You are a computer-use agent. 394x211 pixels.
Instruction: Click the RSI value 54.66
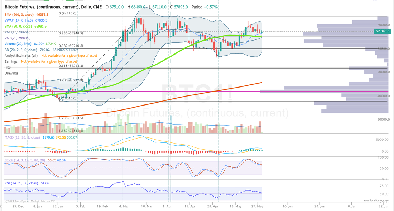click(x=45, y=183)
